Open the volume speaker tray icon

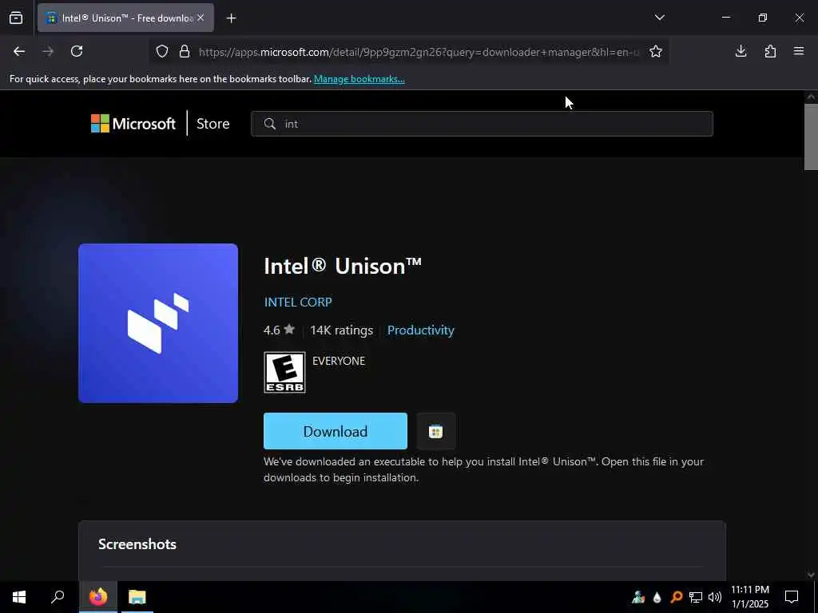[x=715, y=597]
